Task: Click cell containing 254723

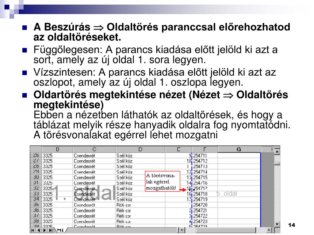Action: click(205, 222)
